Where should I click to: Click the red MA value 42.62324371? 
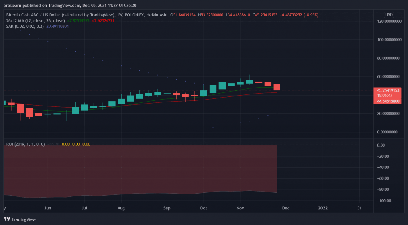tap(104, 20)
